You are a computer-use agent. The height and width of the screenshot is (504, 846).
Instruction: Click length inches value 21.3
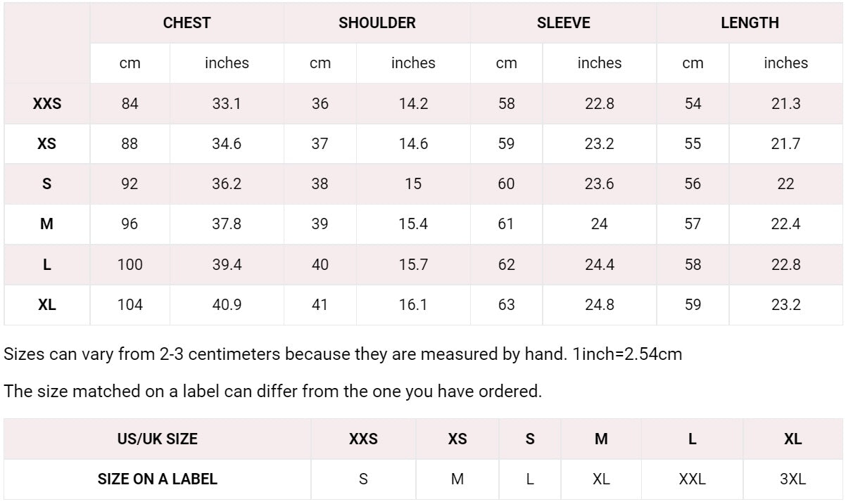[785, 104]
